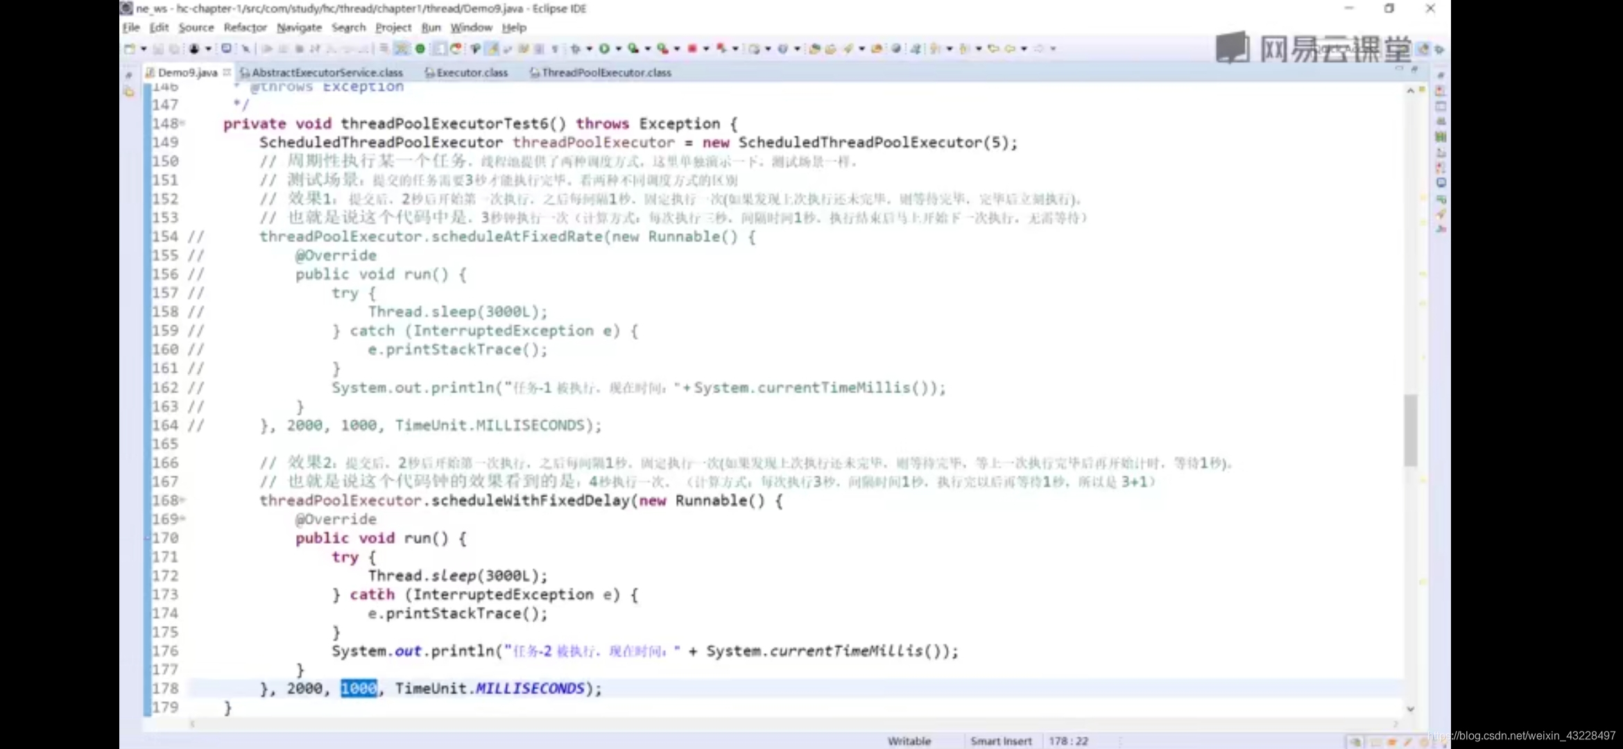Toggle the highlighted Mark Occurrences pencil icon
The height and width of the screenshot is (749, 1623).
492,49
